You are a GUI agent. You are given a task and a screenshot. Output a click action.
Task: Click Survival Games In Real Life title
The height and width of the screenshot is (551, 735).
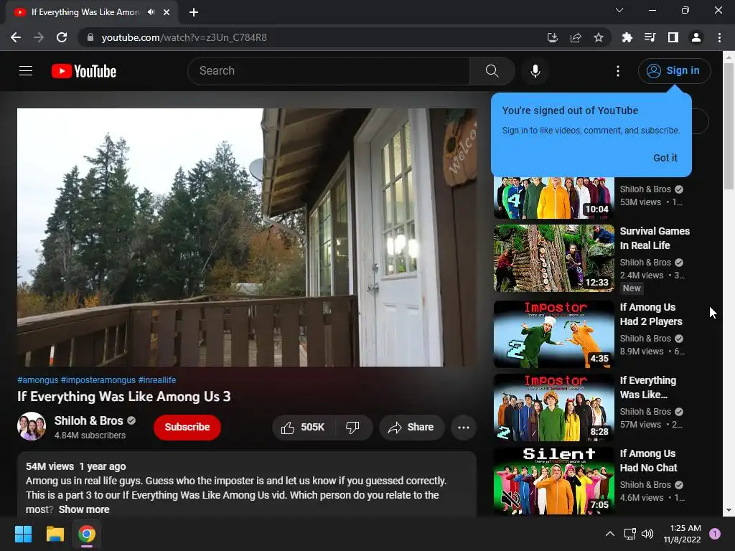pos(655,238)
